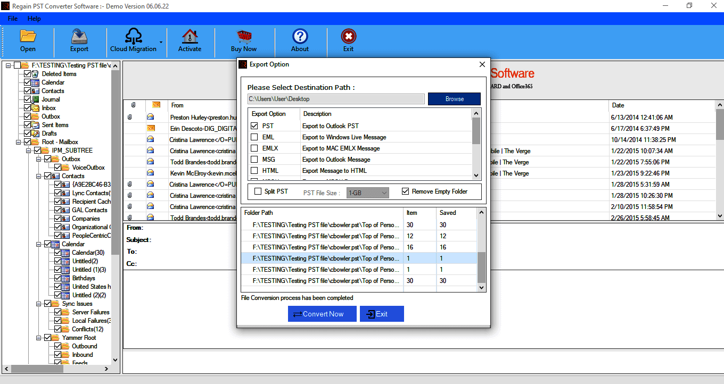
Task: Click the Browse button for destination path
Action: 454,99
